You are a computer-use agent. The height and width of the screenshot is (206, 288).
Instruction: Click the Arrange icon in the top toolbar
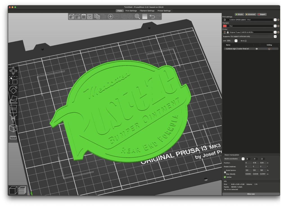[x=89, y=16]
